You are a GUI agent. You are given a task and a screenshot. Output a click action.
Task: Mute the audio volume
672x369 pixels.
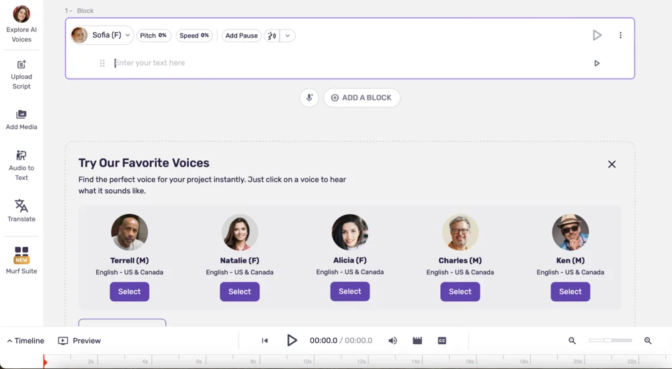[x=392, y=341]
